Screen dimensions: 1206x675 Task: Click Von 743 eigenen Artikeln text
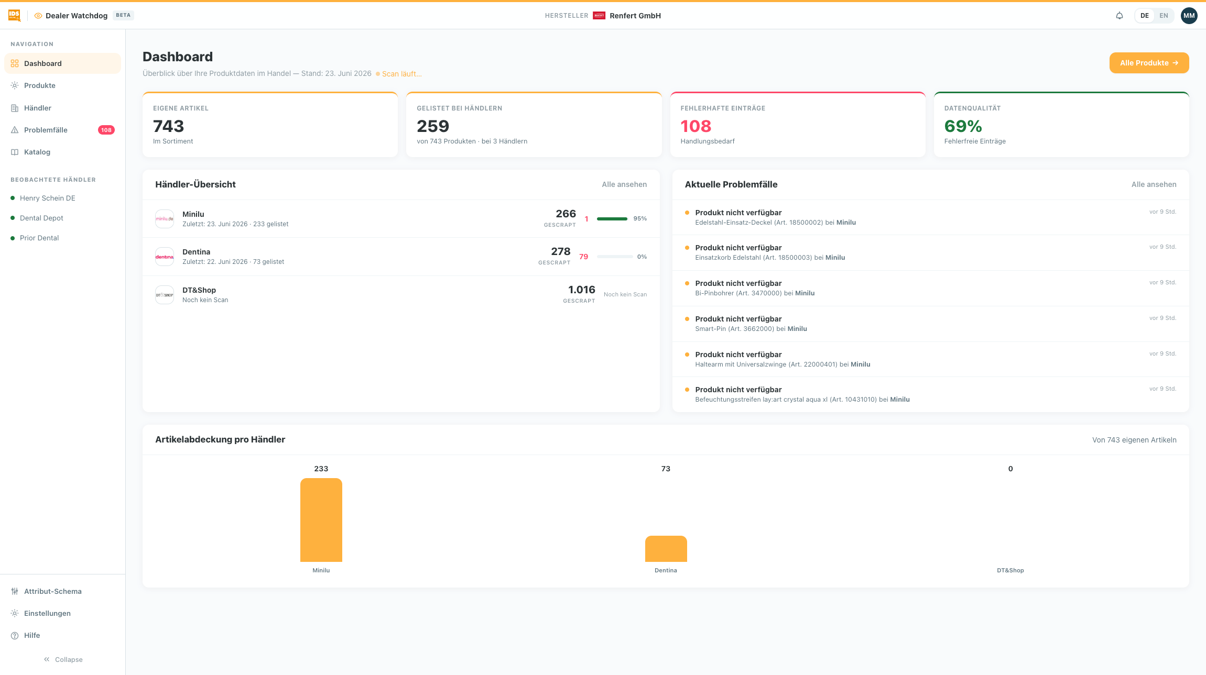(x=1134, y=440)
